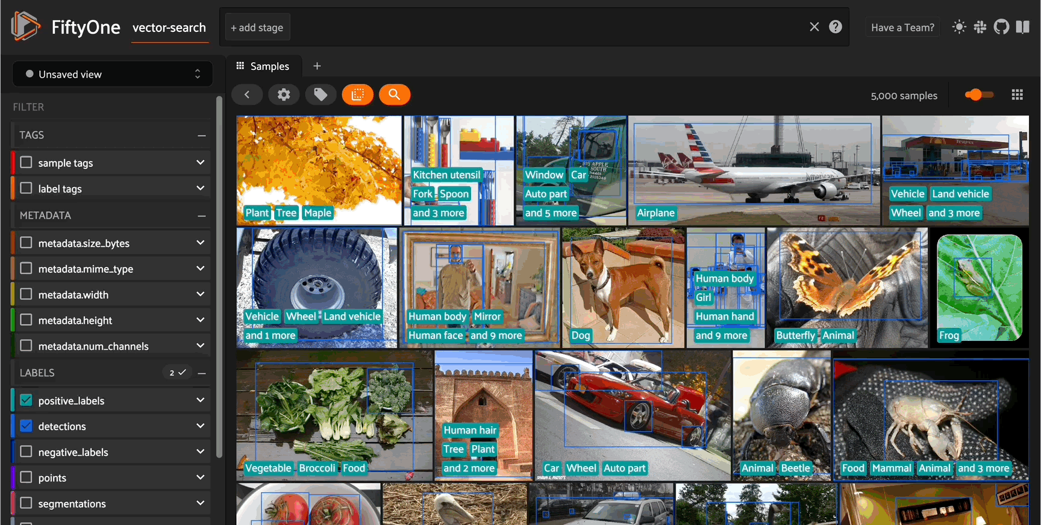This screenshot has height=525, width=1041.
Task: Open the GitHub repository icon
Action: [1001, 27]
